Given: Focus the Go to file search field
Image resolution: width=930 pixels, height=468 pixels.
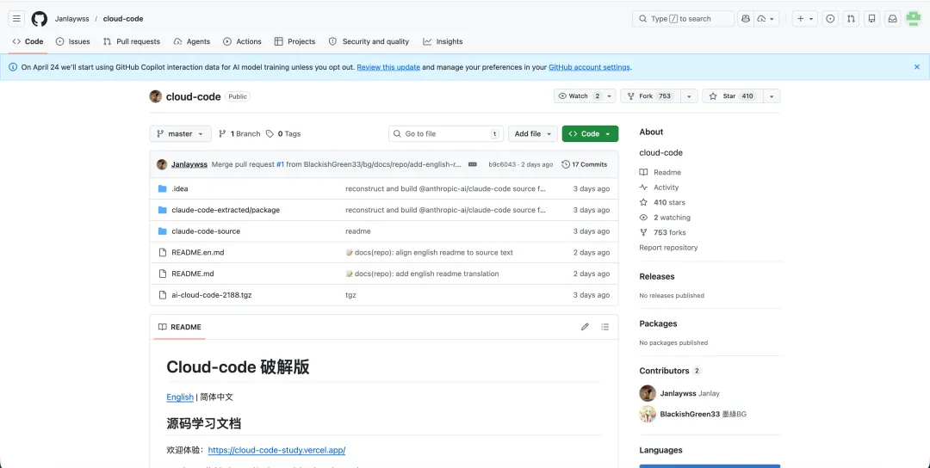Looking at the screenshot, I should click(446, 134).
